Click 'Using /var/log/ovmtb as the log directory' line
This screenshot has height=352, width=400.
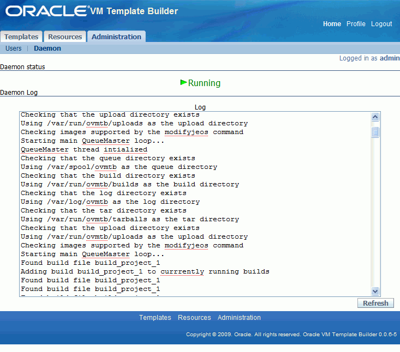point(110,202)
